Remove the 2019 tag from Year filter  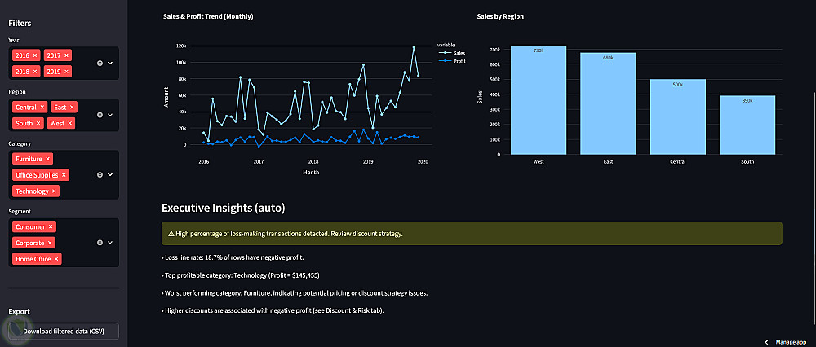67,72
